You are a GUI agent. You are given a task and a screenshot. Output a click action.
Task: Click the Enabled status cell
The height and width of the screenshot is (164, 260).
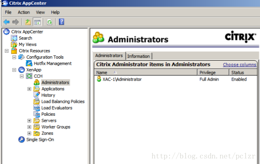239,79
